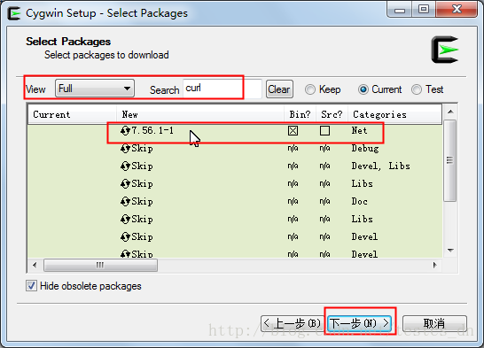This screenshot has width=484, height=348.
Task: Close the Cygwin Setup window
Action: (457, 10)
